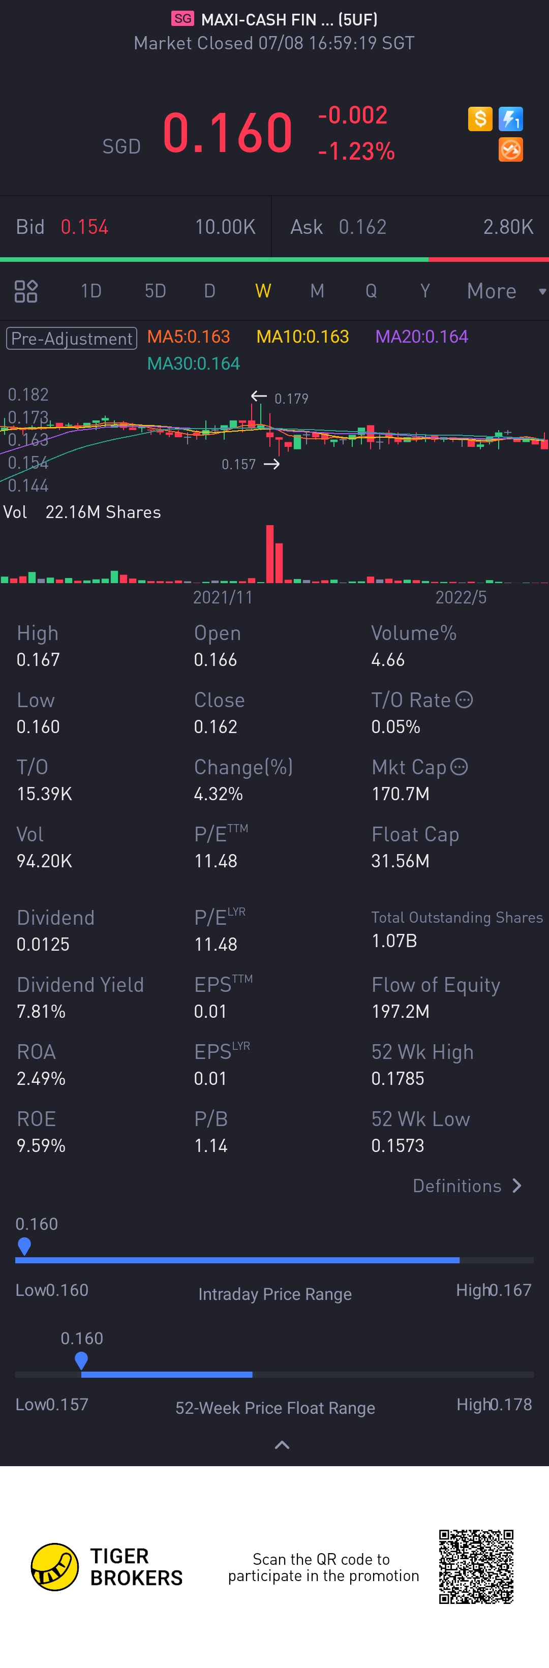Tap the promotion QR code
Image resolution: width=549 pixels, height=1668 pixels.
click(x=476, y=1566)
